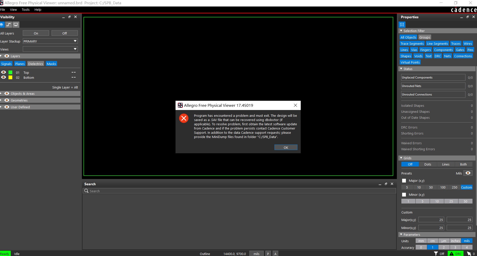This screenshot has height=256, width=477.
Task: Collapse the Status section
Action: pos(401,69)
